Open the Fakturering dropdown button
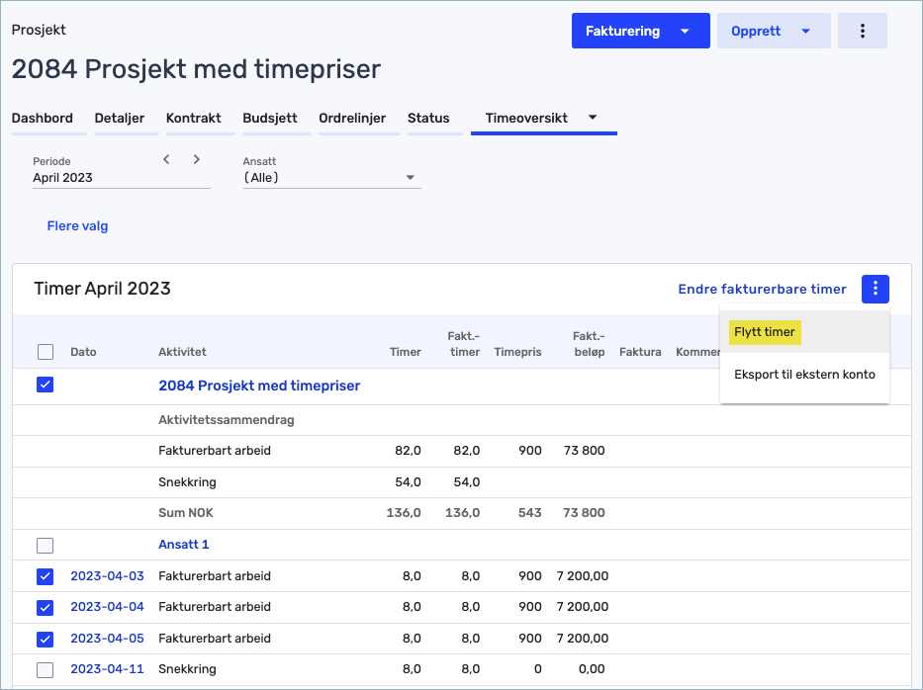Viewport: 923px width, 690px height. point(640,31)
